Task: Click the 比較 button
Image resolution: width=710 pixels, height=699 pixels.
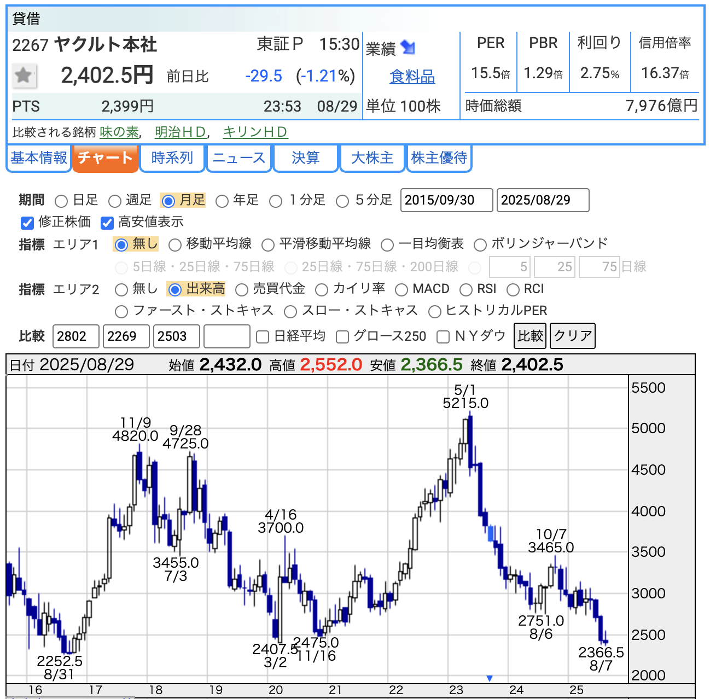Action: tap(531, 336)
